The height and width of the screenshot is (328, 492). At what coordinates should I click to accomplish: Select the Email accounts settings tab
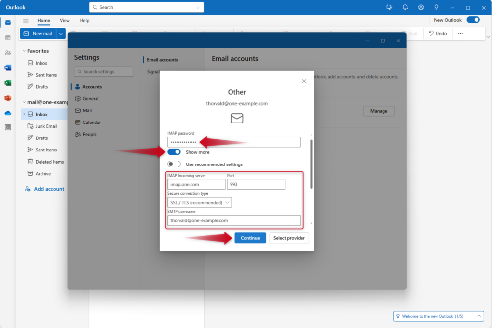(162, 60)
